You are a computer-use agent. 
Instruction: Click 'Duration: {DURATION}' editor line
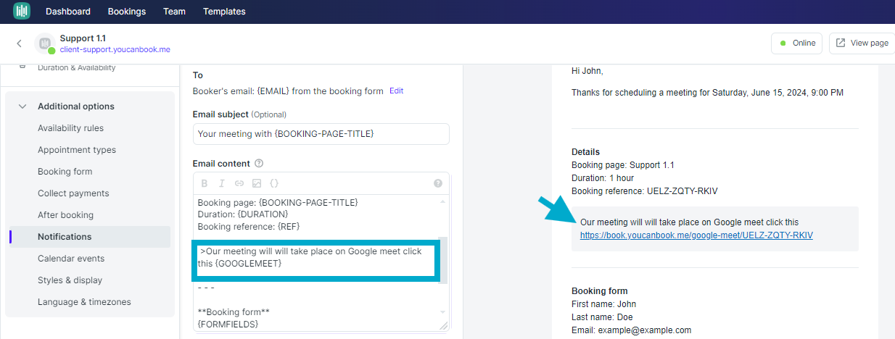[x=243, y=214]
